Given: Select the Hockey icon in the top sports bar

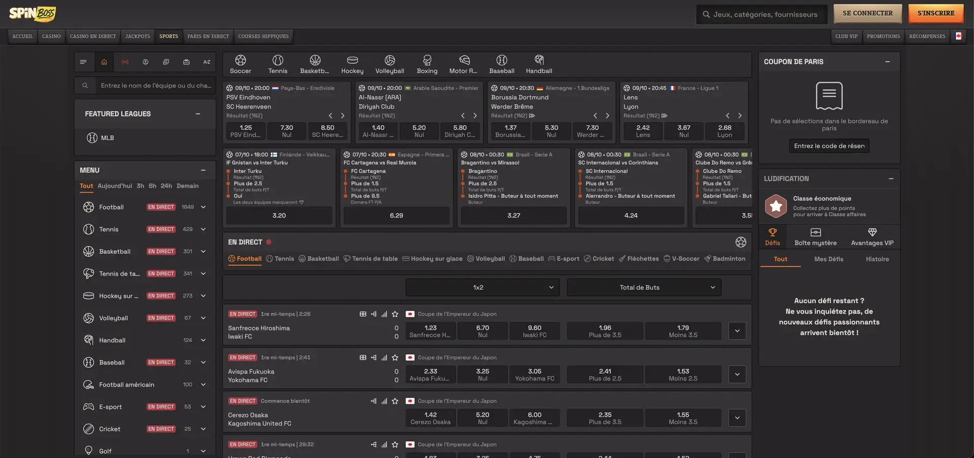Looking at the screenshot, I should coord(352,64).
